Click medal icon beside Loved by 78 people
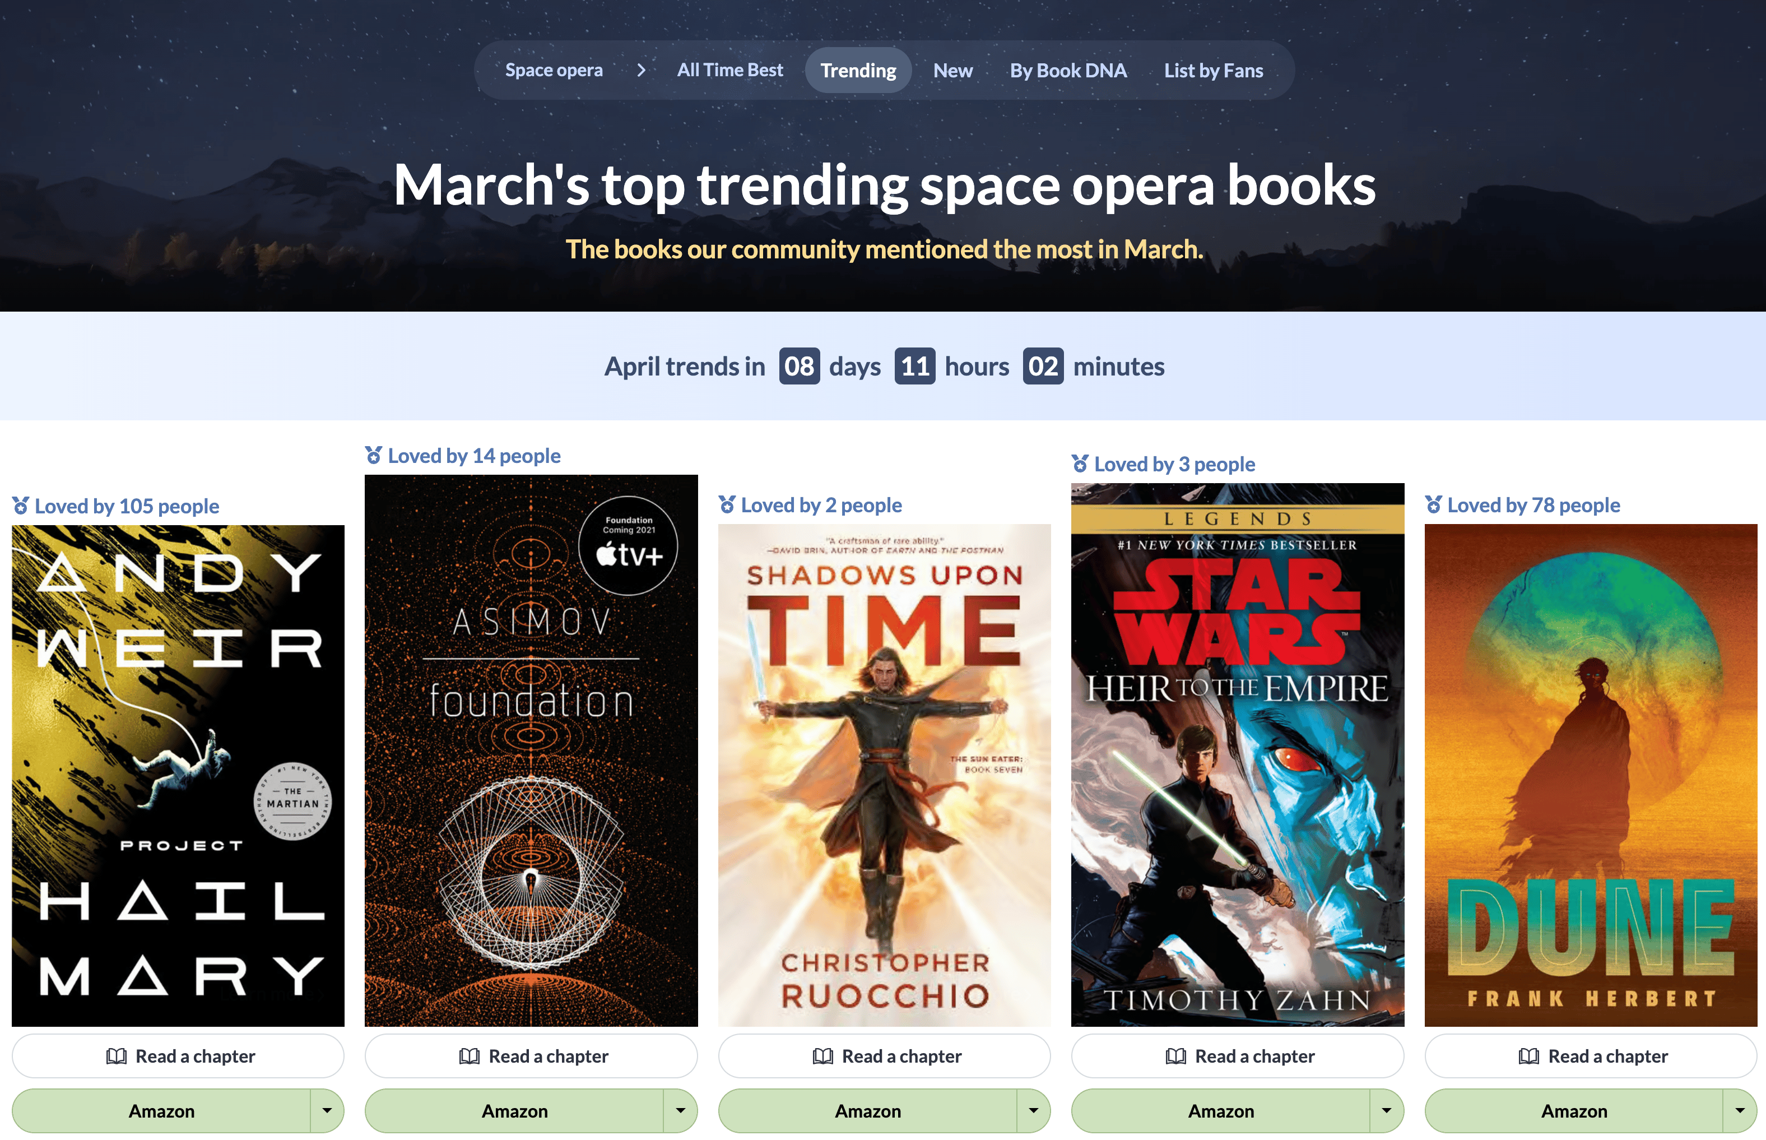The height and width of the screenshot is (1140, 1766). coord(1433,506)
